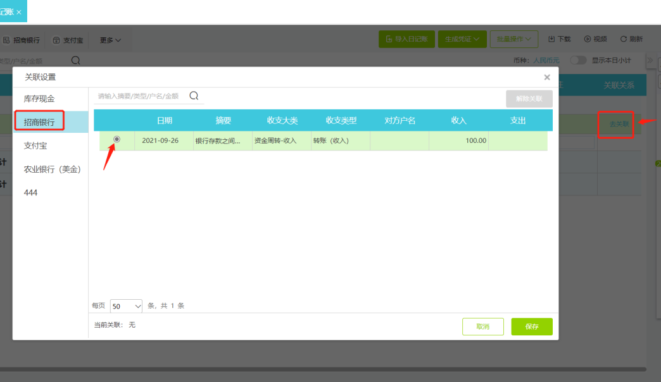Select the radio button for the 2021-09-26 row
661x382 pixels.
tap(116, 139)
